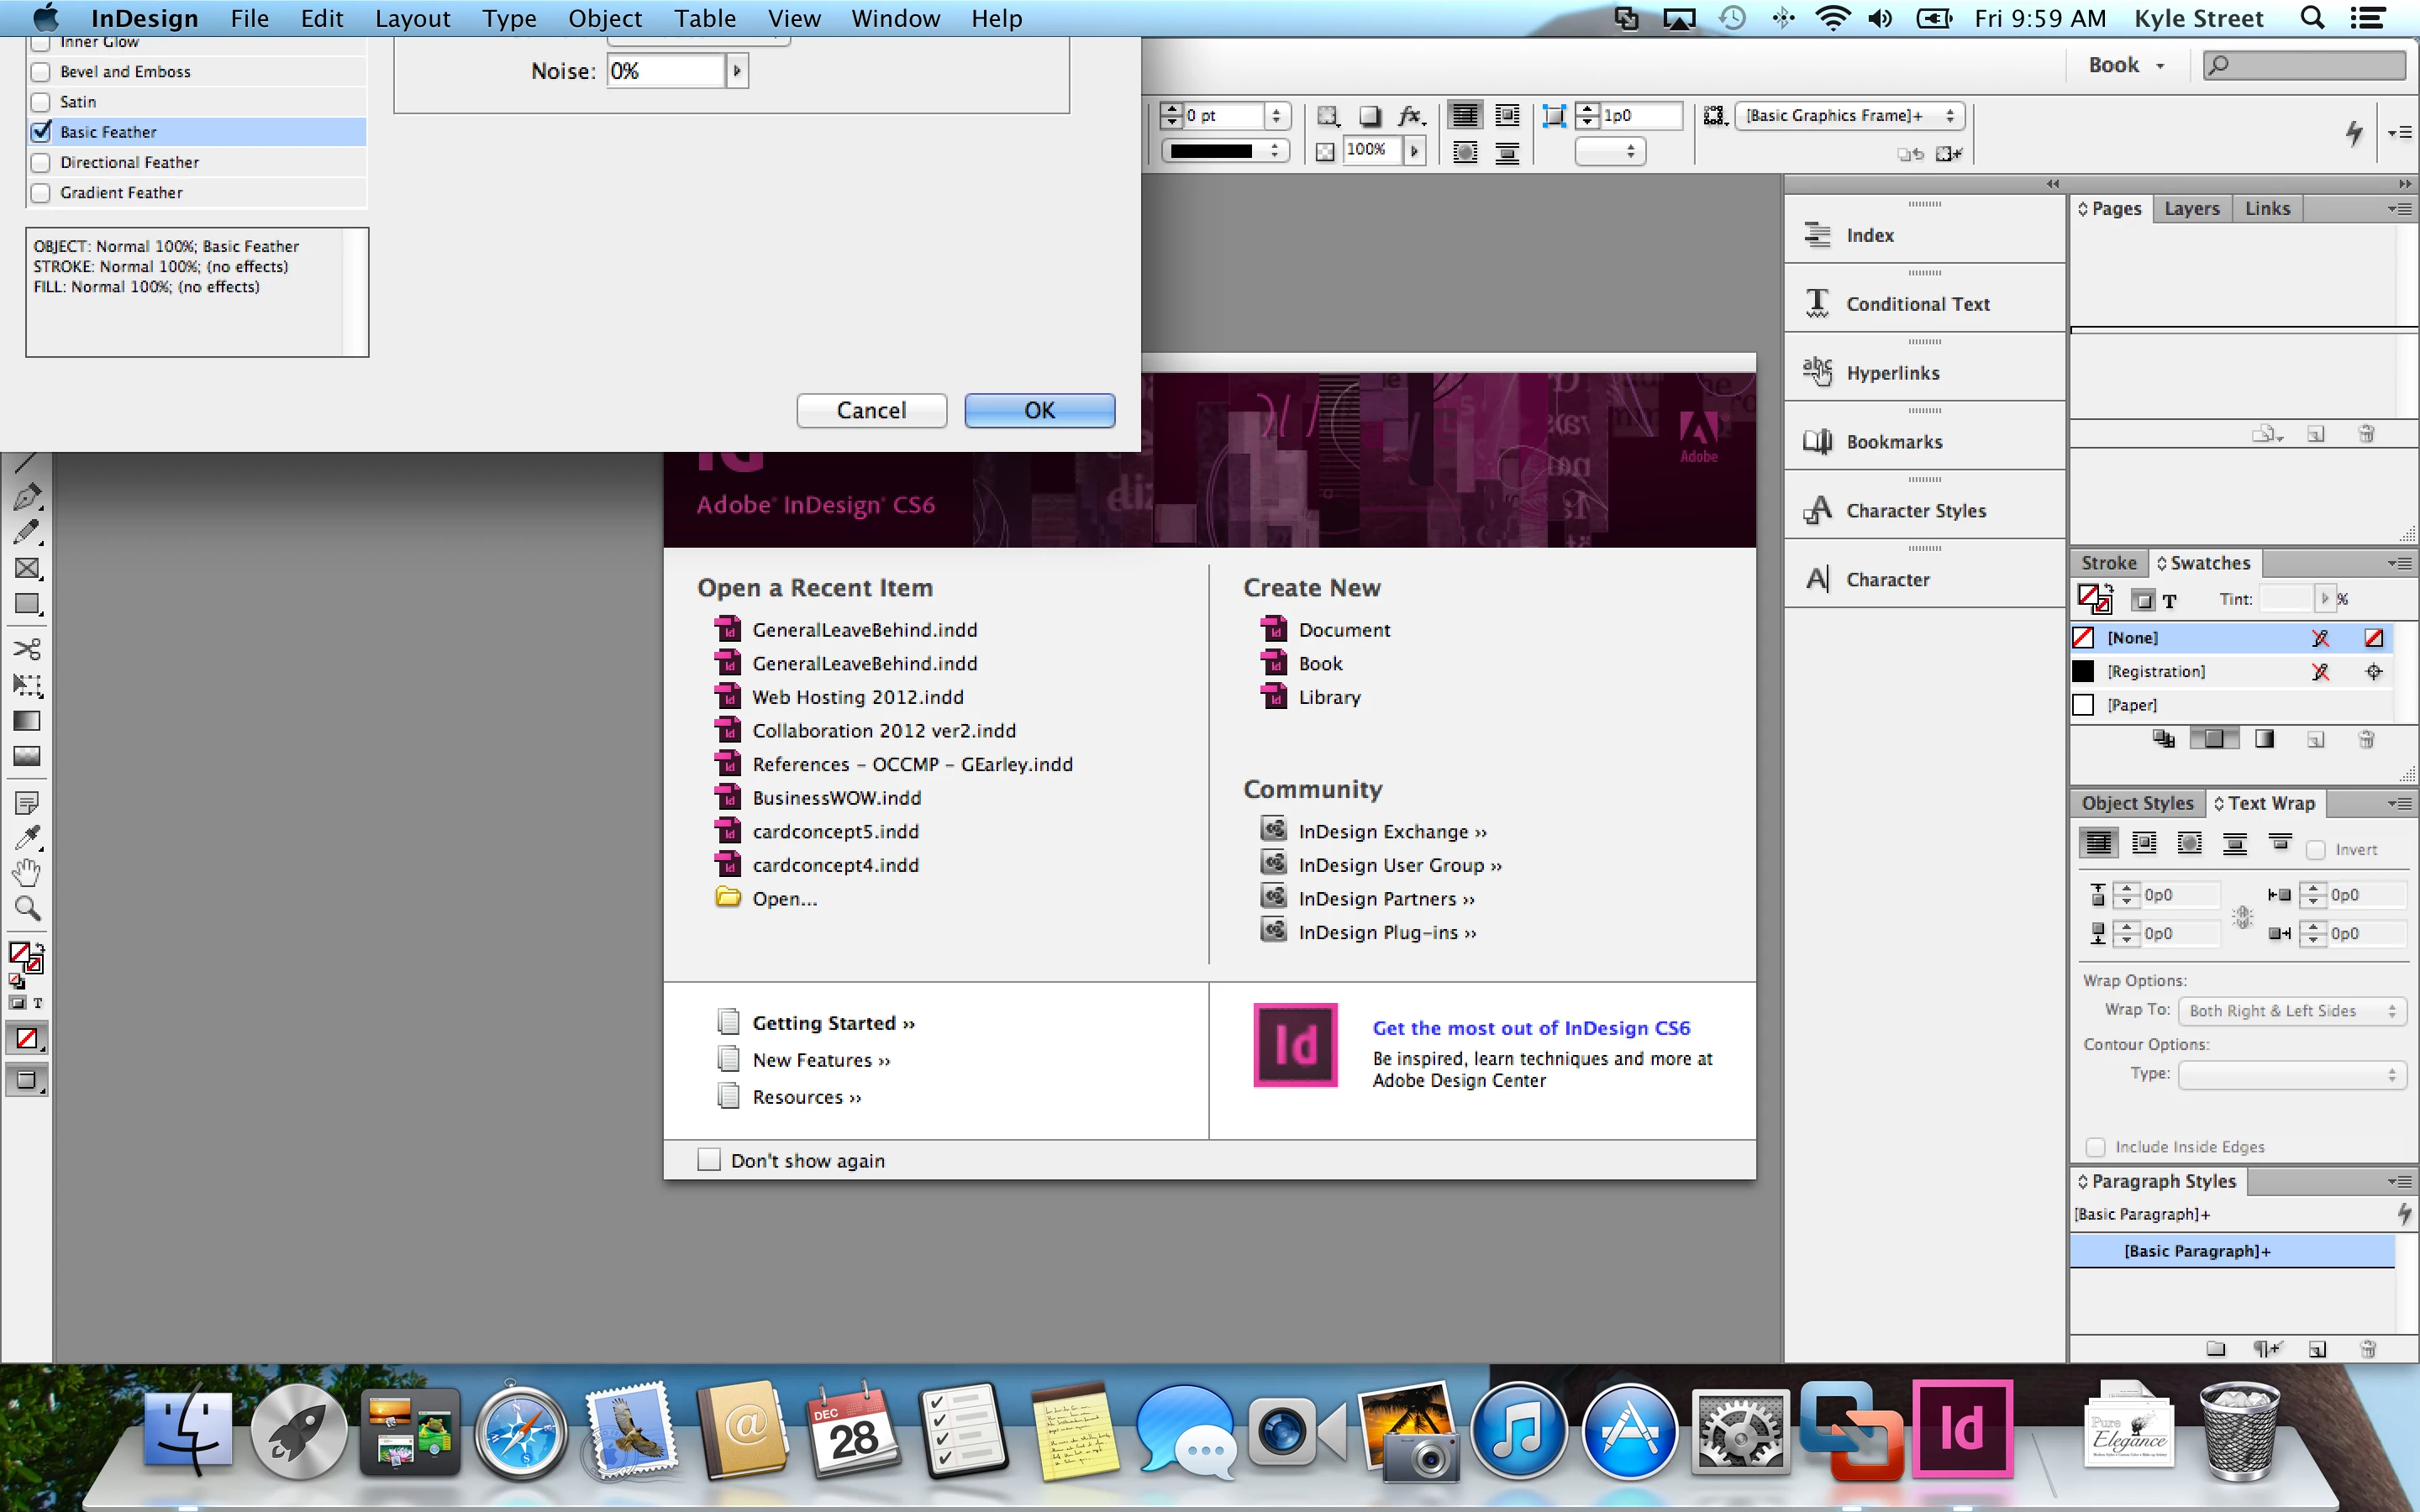
Task: Enable the Directional Feather checkbox
Action: (41, 162)
